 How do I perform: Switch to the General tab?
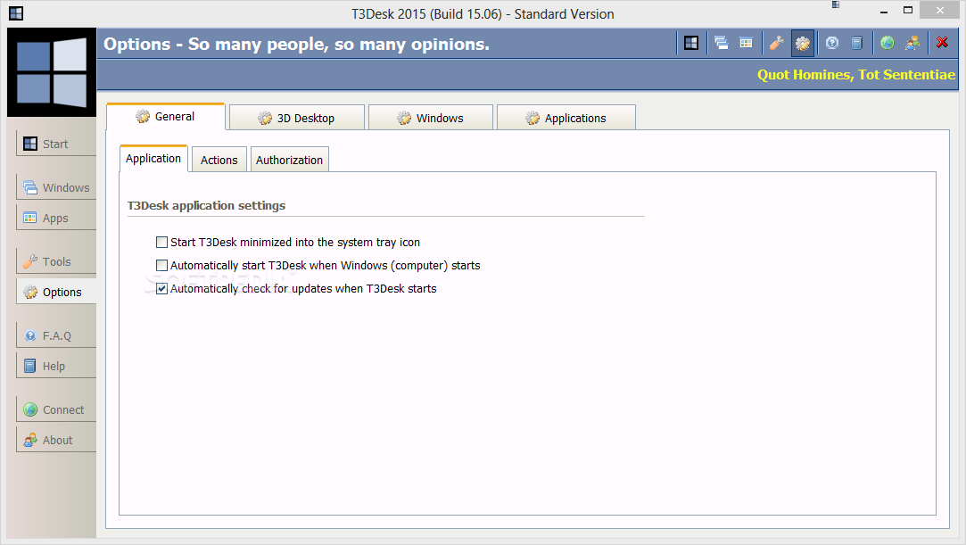166,116
